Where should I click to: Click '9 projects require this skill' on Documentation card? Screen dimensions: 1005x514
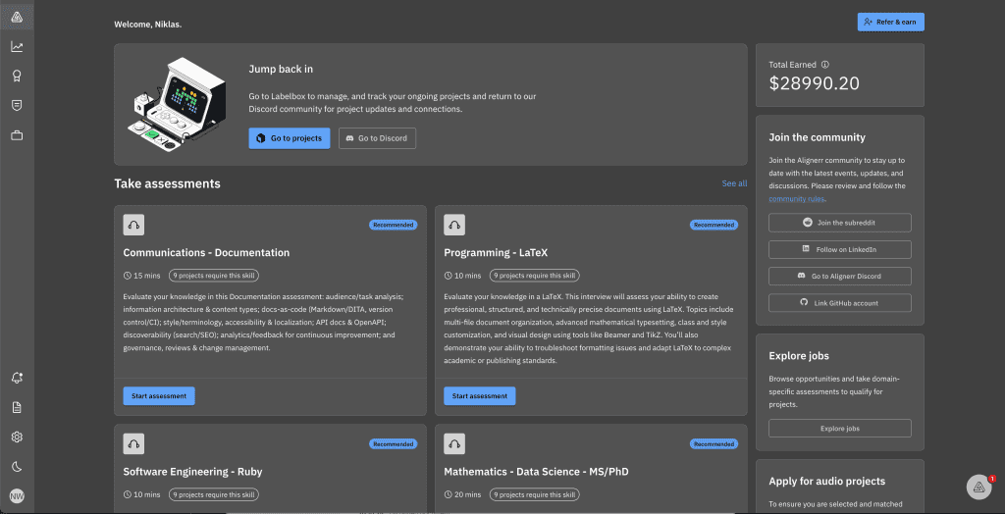(214, 276)
